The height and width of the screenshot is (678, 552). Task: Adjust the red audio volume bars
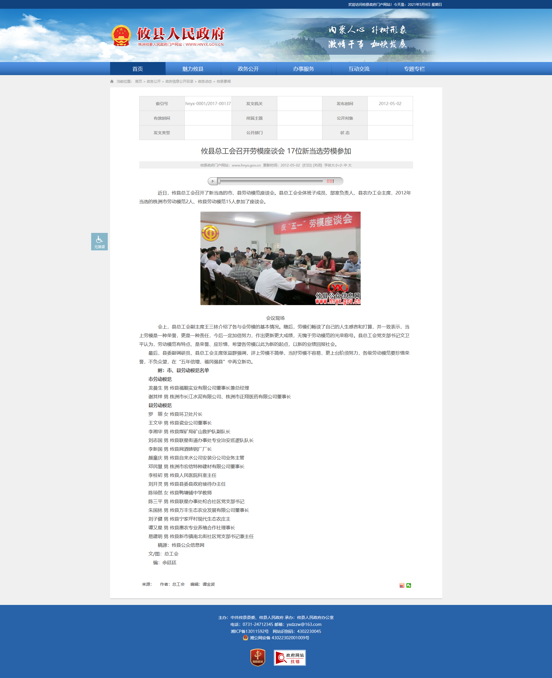(x=330, y=181)
